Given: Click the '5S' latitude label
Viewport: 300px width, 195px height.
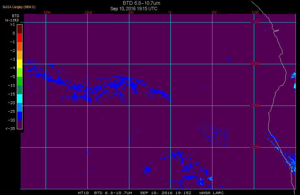Looking at the screenshot, I should pos(256,22).
